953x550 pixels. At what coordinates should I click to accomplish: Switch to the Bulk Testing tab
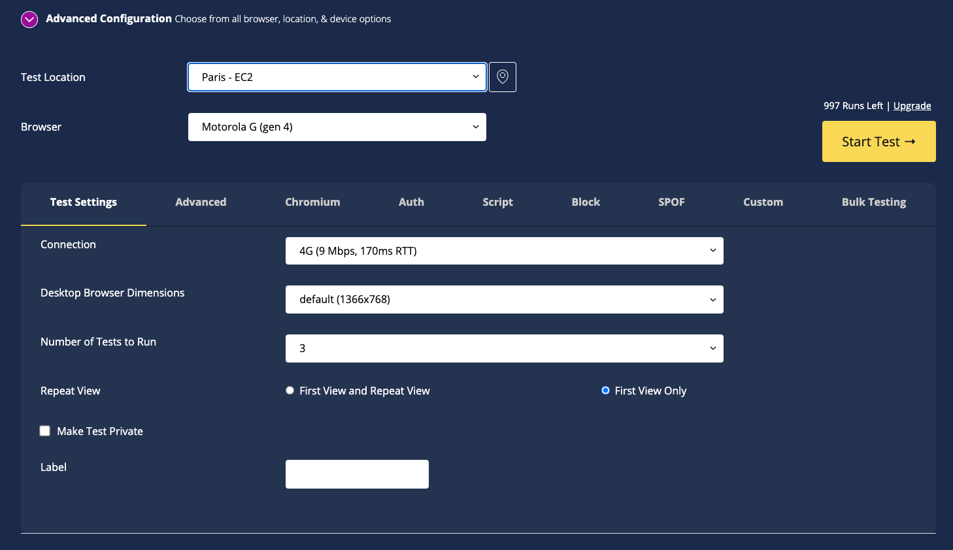pos(874,202)
